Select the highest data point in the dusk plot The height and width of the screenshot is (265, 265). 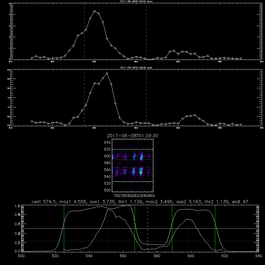point(107,73)
